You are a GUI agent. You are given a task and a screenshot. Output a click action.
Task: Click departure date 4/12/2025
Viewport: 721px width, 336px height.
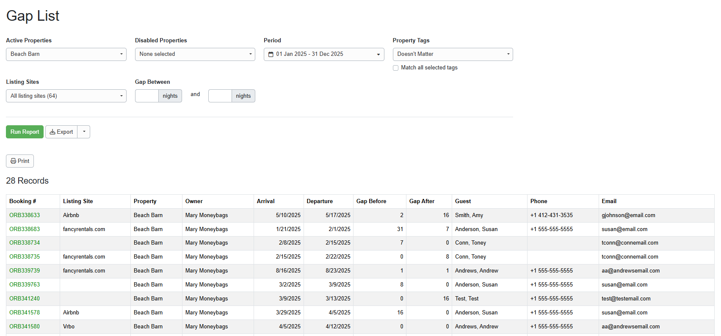[338, 326]
